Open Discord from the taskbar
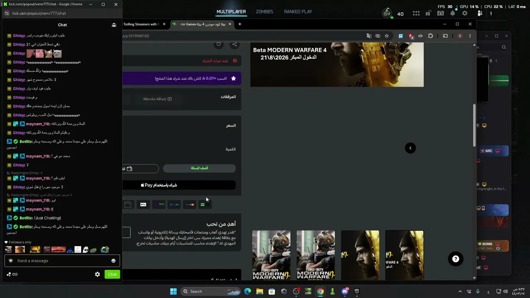This screenshot has width=530, height=298. tap(344, 291)
